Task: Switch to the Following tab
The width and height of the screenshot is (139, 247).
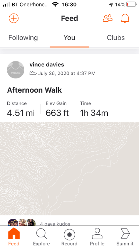Action: click(23, 38)
